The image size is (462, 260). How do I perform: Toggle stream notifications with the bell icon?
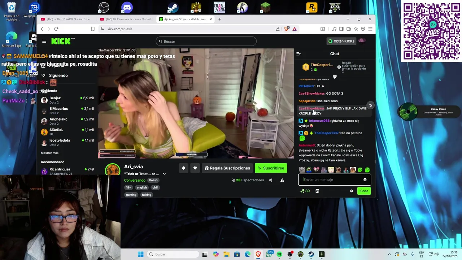183,168
